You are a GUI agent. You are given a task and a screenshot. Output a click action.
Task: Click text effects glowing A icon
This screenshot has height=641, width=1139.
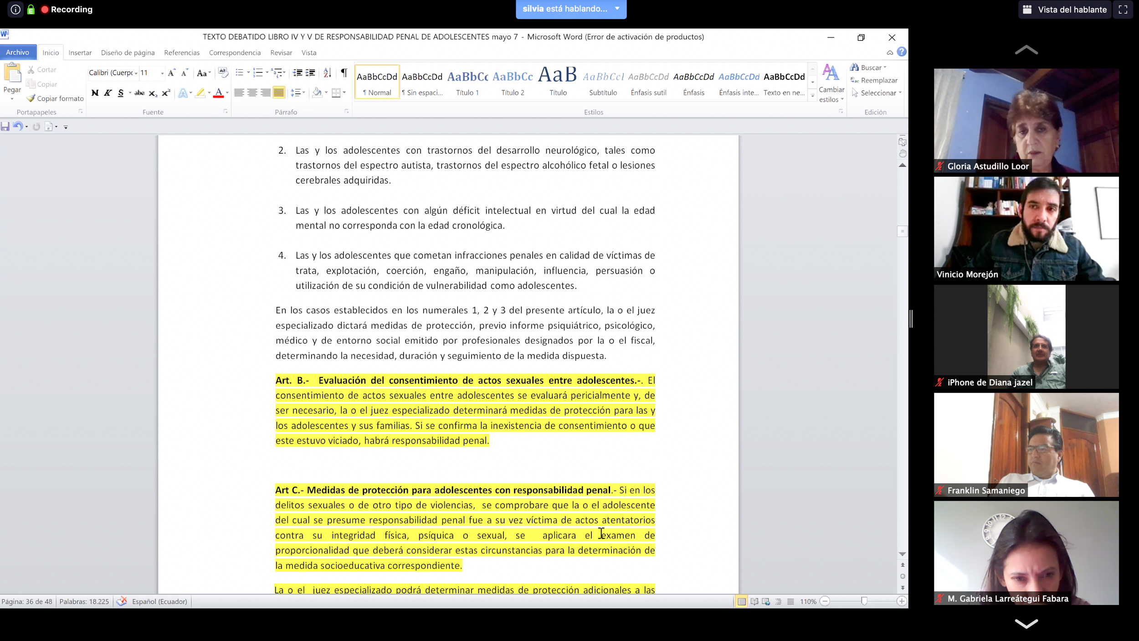[183, 93]
